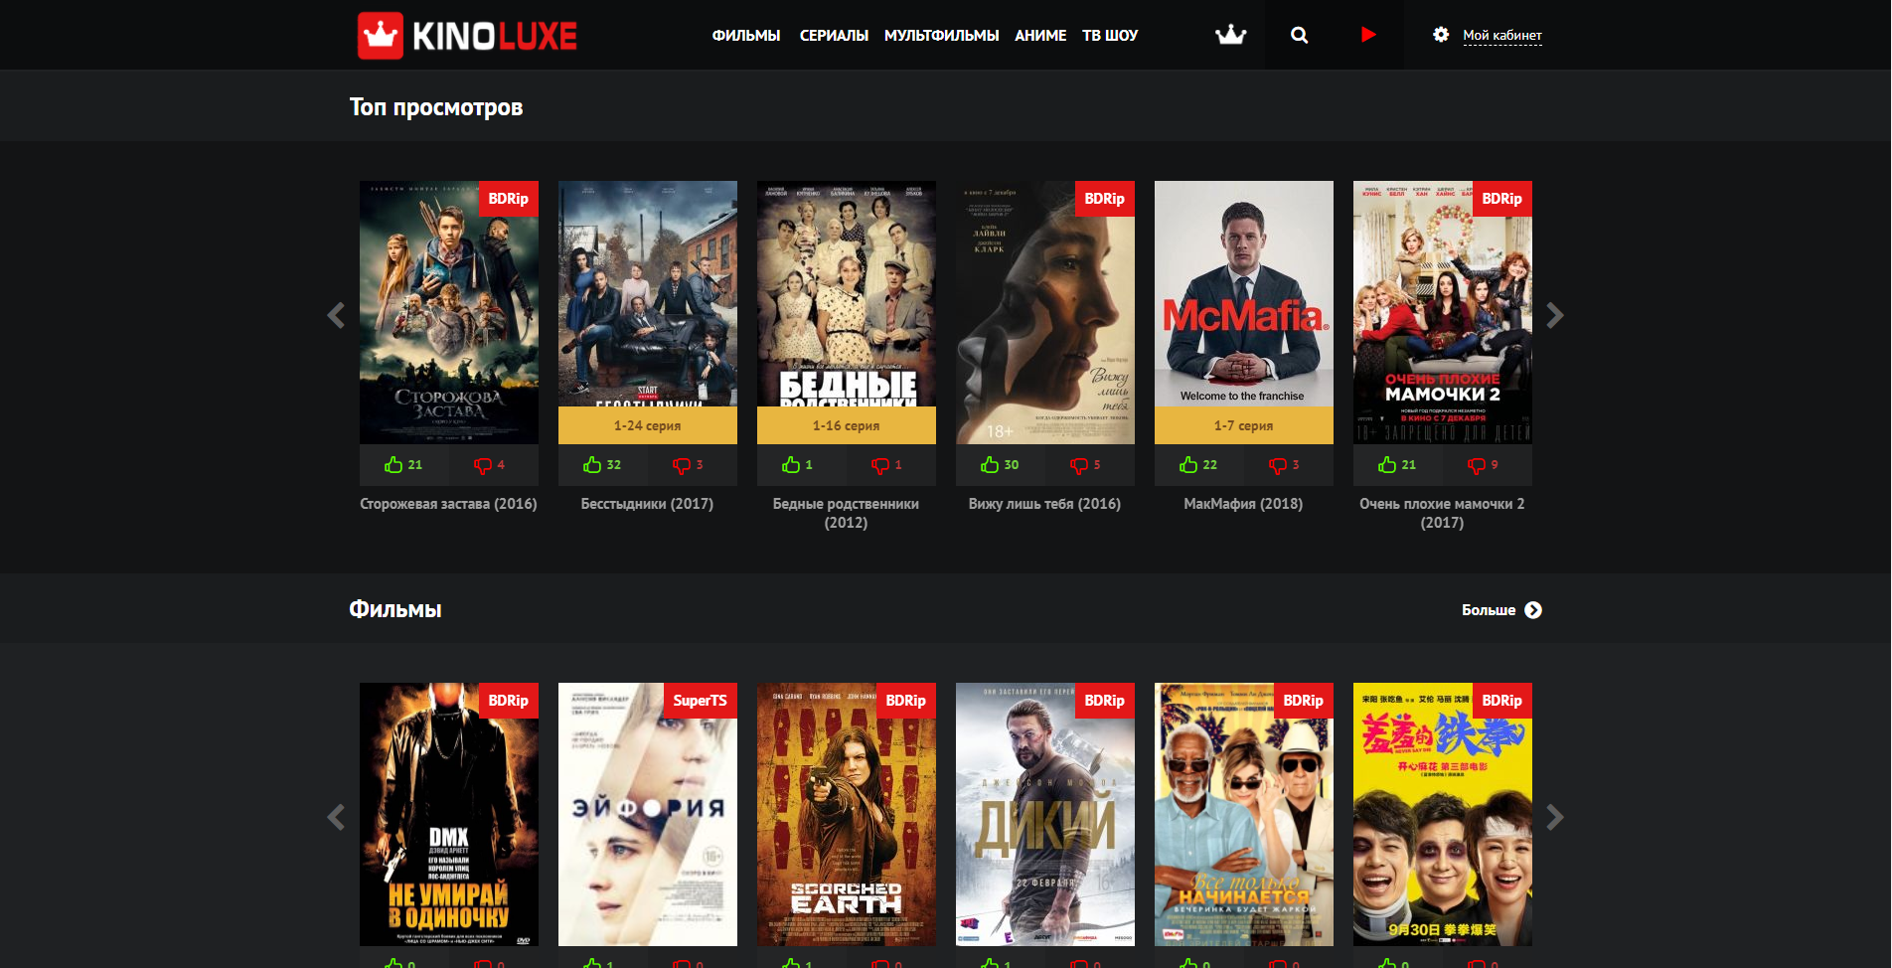Click the 1-24 серия label on Бесстыдники
Screen dimensions: 1892x968
[648, 425]
